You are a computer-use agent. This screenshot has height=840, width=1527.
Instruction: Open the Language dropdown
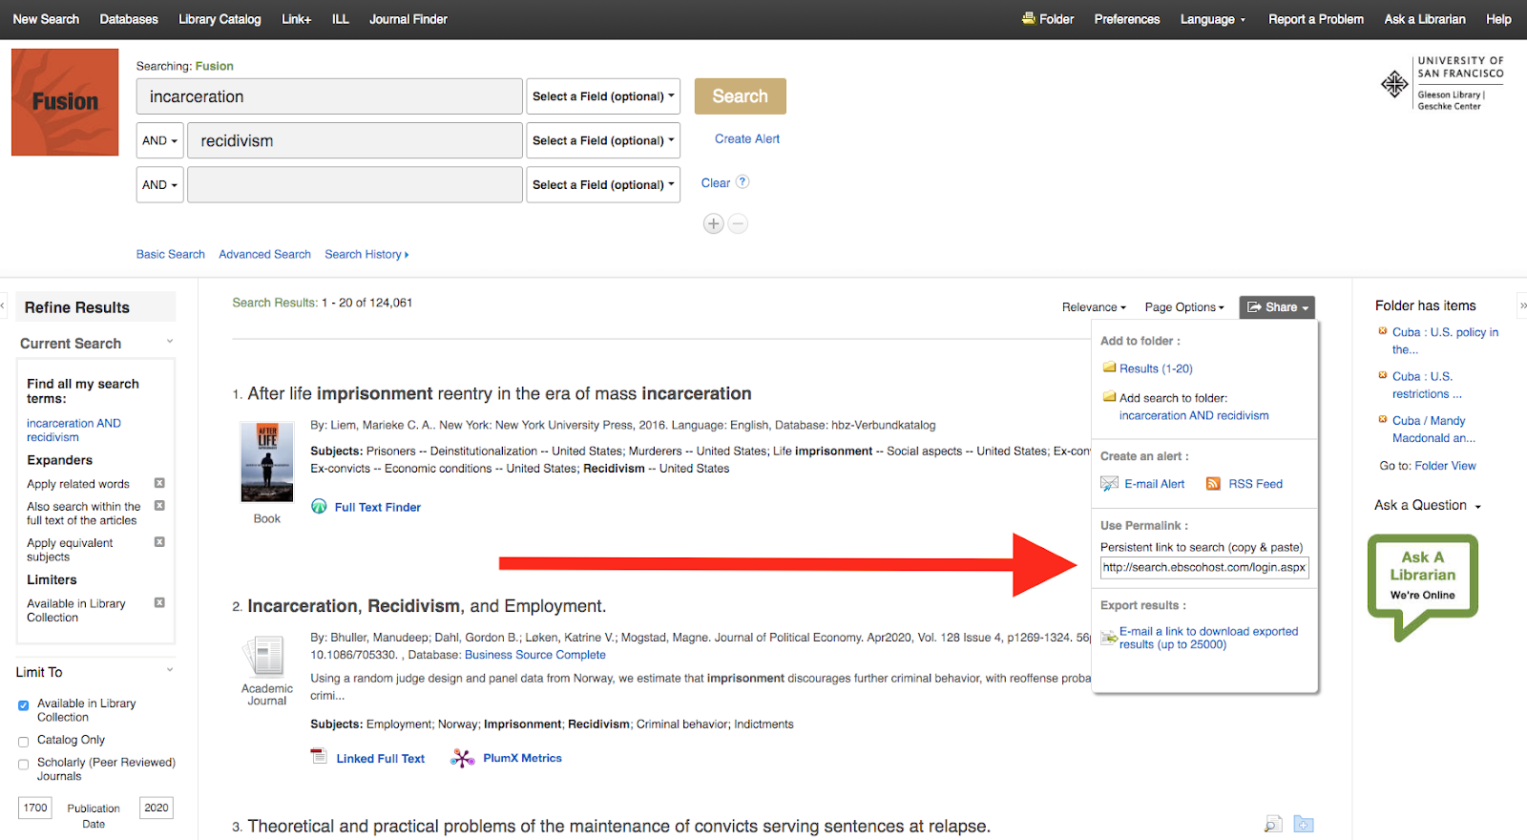(1212, 19)
